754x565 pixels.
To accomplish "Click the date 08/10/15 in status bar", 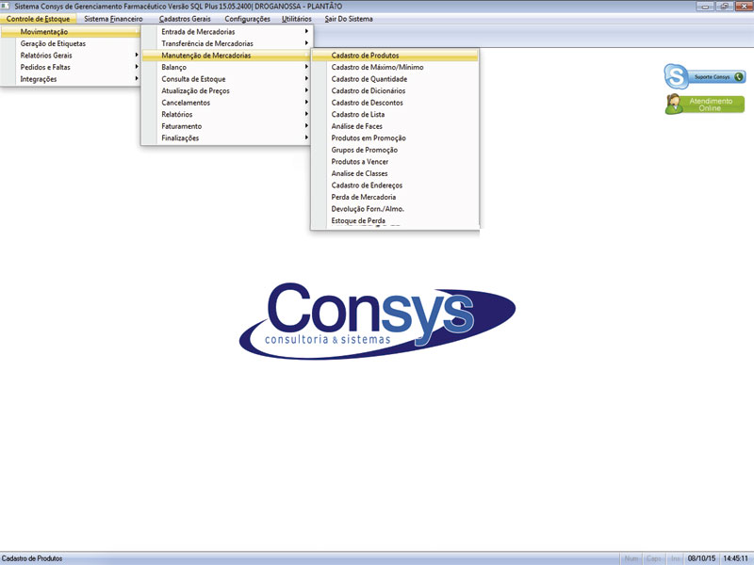I will [x=701, y=558].
